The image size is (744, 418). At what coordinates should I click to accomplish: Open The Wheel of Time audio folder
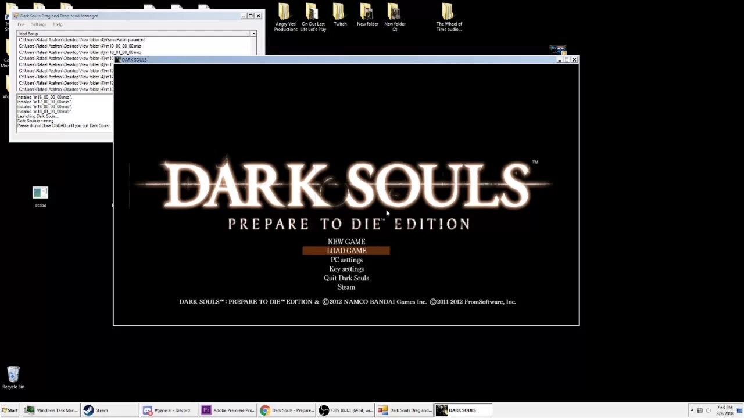click(449, 17)
